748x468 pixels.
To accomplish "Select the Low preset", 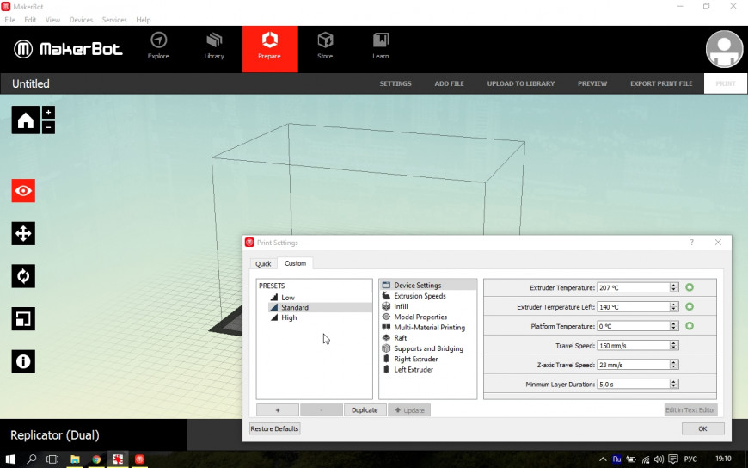I will [288, 297].
